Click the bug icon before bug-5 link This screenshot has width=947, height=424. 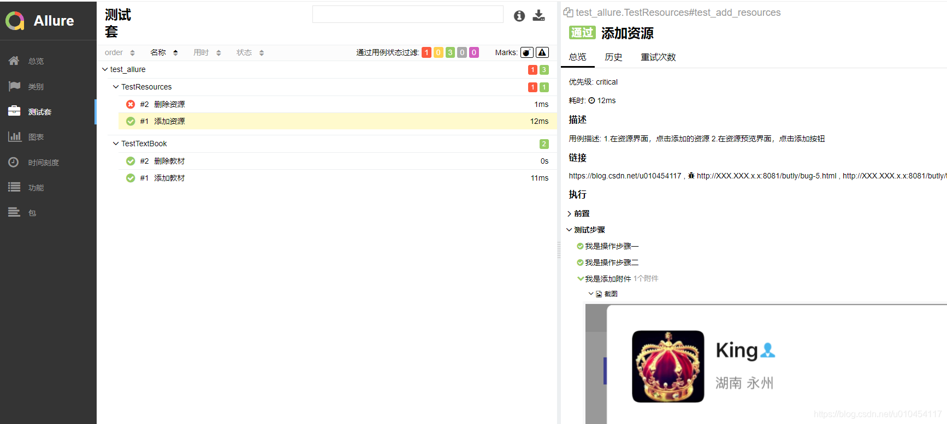[x=691, y=176]
